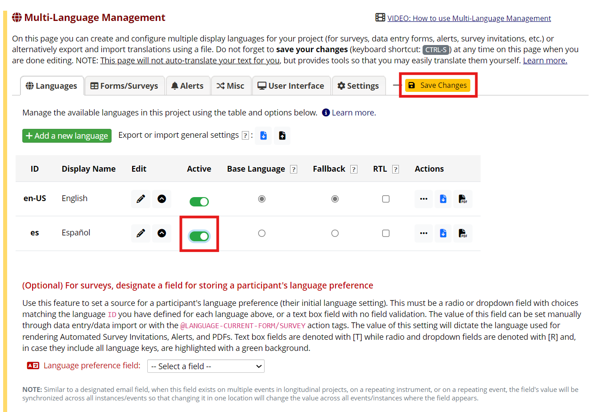589x412 pixels.
Task: Select Español as the Fallback language
Action: (335, 233)
